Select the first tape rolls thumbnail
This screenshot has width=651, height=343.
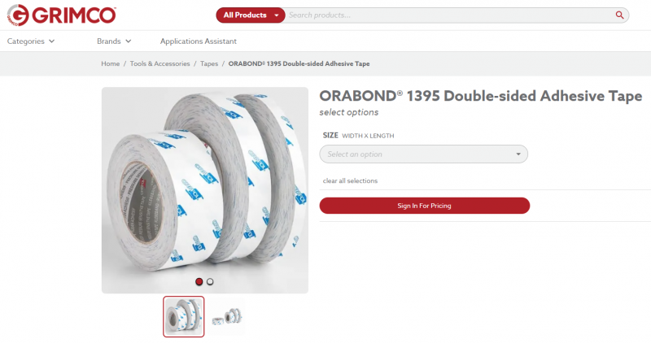(x=184, y=316)
